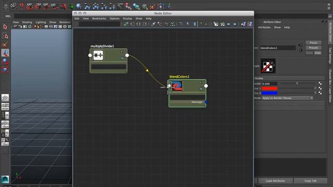Click the Presets button
The height and width of the screenshot is (187, 333).
(x=313, y=48)
